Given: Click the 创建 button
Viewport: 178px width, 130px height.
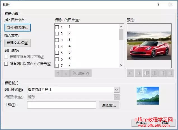Looking at the screenshot, I should 142,123.
